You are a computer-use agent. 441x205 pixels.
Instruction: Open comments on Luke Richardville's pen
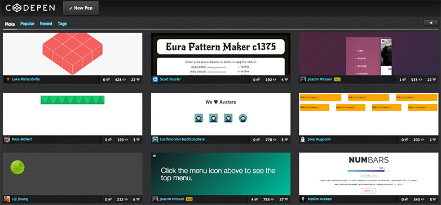107,80
